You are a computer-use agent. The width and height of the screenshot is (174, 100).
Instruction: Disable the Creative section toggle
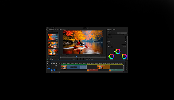pos(126,39)
